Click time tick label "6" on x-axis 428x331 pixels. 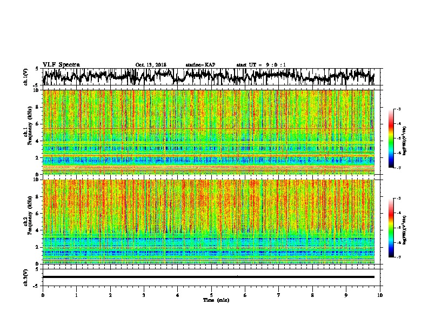pyautogui.click(x=245, y=295)
